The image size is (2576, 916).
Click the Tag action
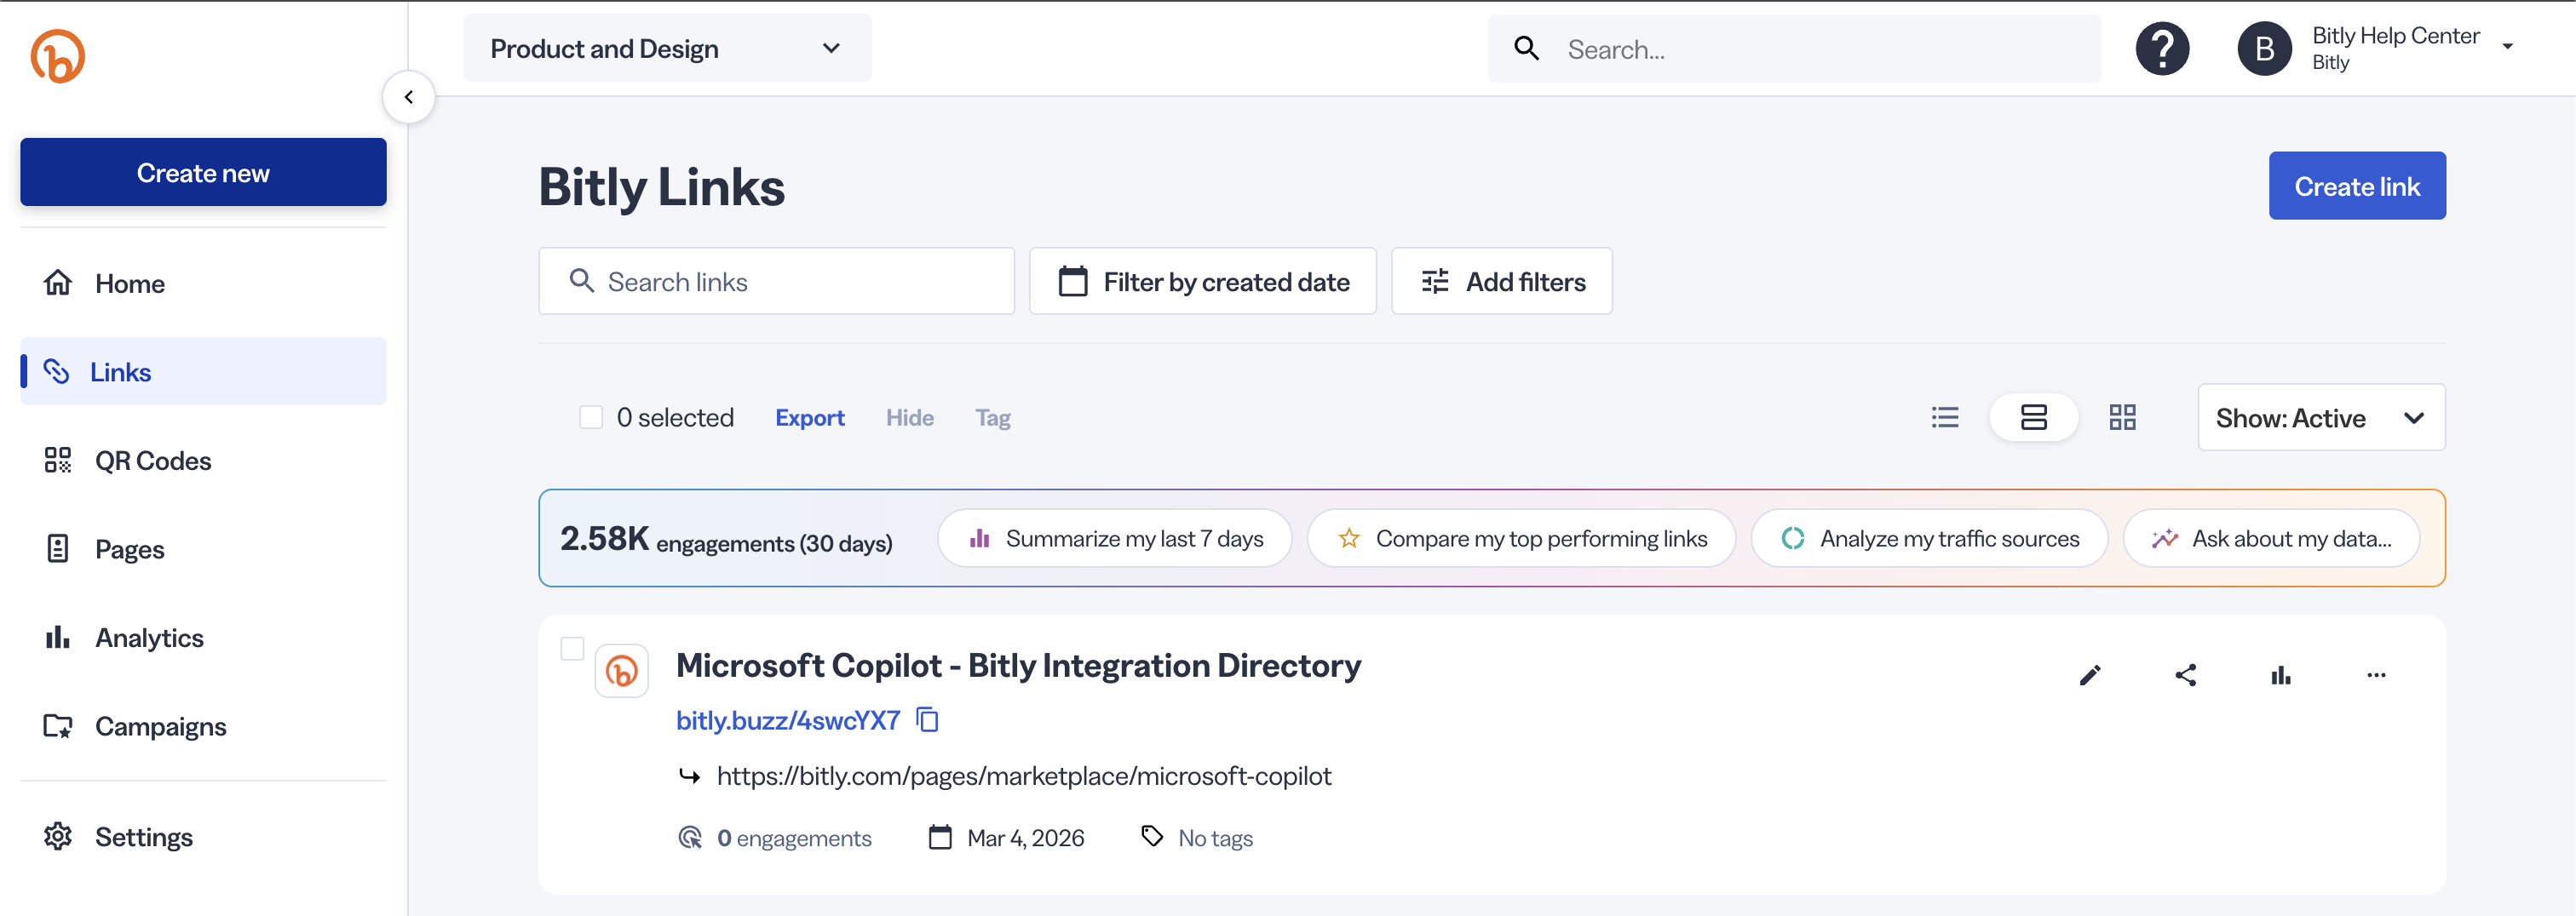(x=993, y=417)
